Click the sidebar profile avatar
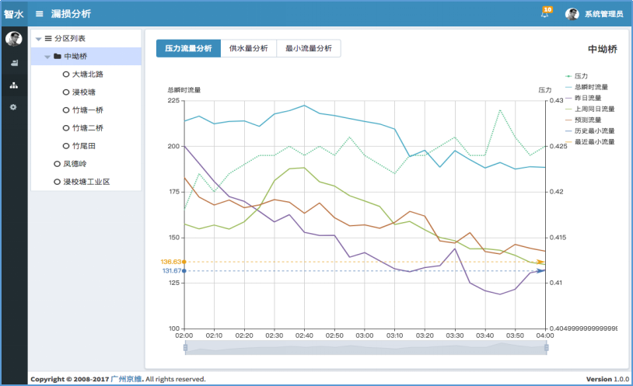 13,39
